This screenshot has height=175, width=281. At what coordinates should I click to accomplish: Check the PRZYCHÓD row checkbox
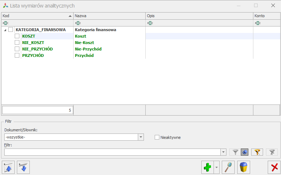(x=17, y=55)
